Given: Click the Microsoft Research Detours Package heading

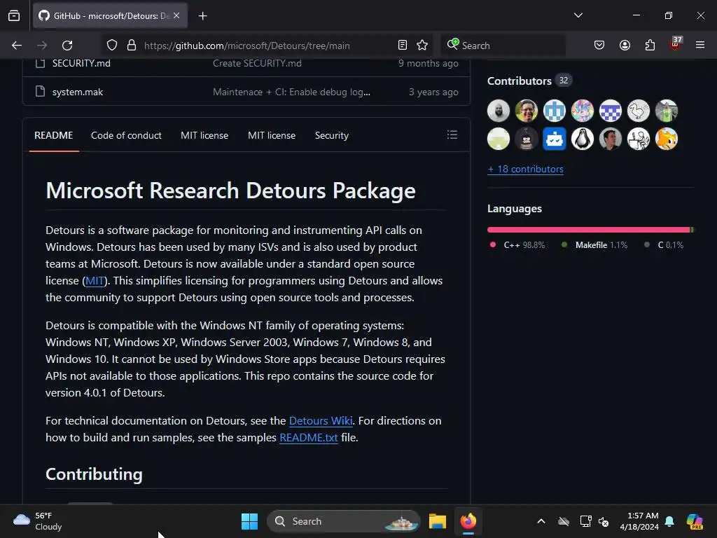Looking at the screenshot, I should [230, 191].
